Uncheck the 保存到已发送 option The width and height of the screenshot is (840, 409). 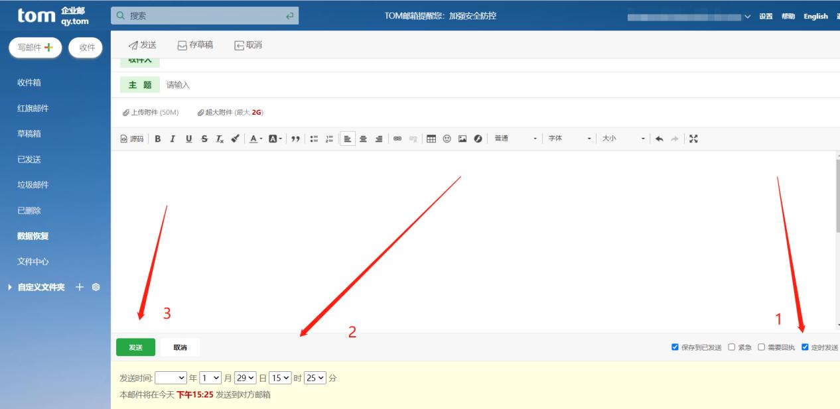pos(675,346)
